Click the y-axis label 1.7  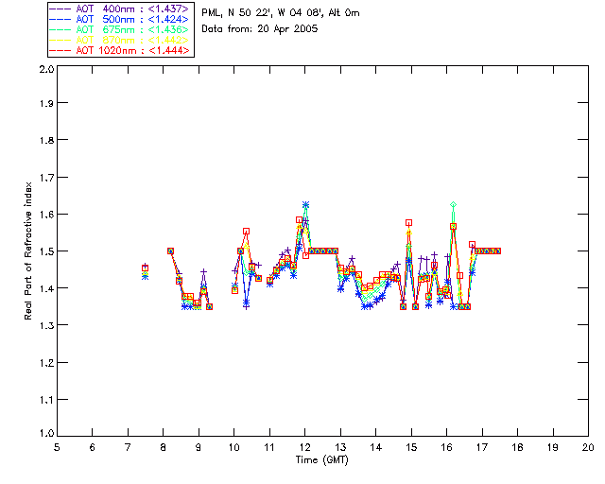click(x=46, y=178)
